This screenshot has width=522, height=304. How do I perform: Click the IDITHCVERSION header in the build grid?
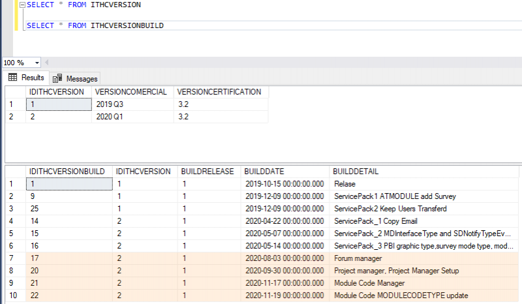[145, 172]
